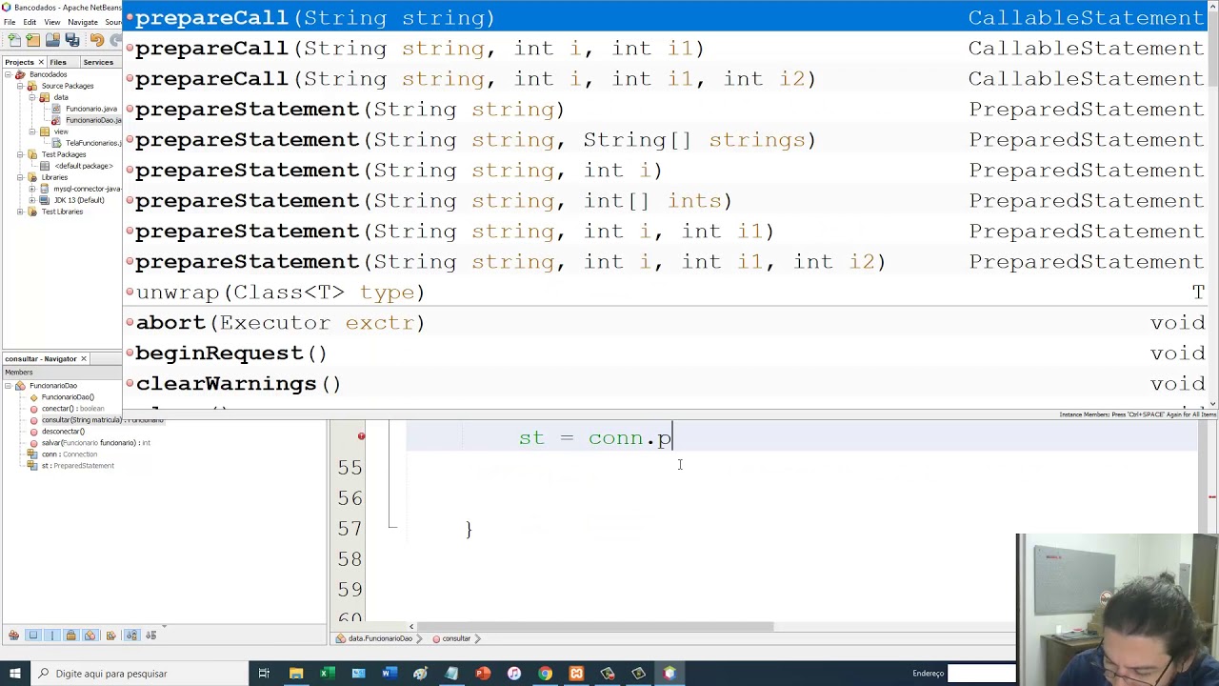Image resolution: width=1219 pixels, height=686 pixels.
Task: Open the File menu
Action: pyautogui.click(x=10, y=22)
